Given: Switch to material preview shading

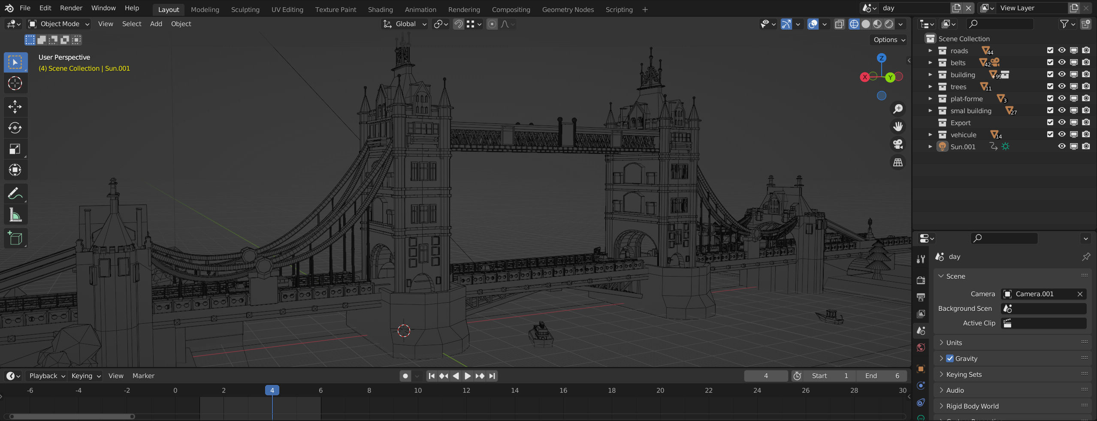Looking at the screenshot, I should tap(877, 24).
